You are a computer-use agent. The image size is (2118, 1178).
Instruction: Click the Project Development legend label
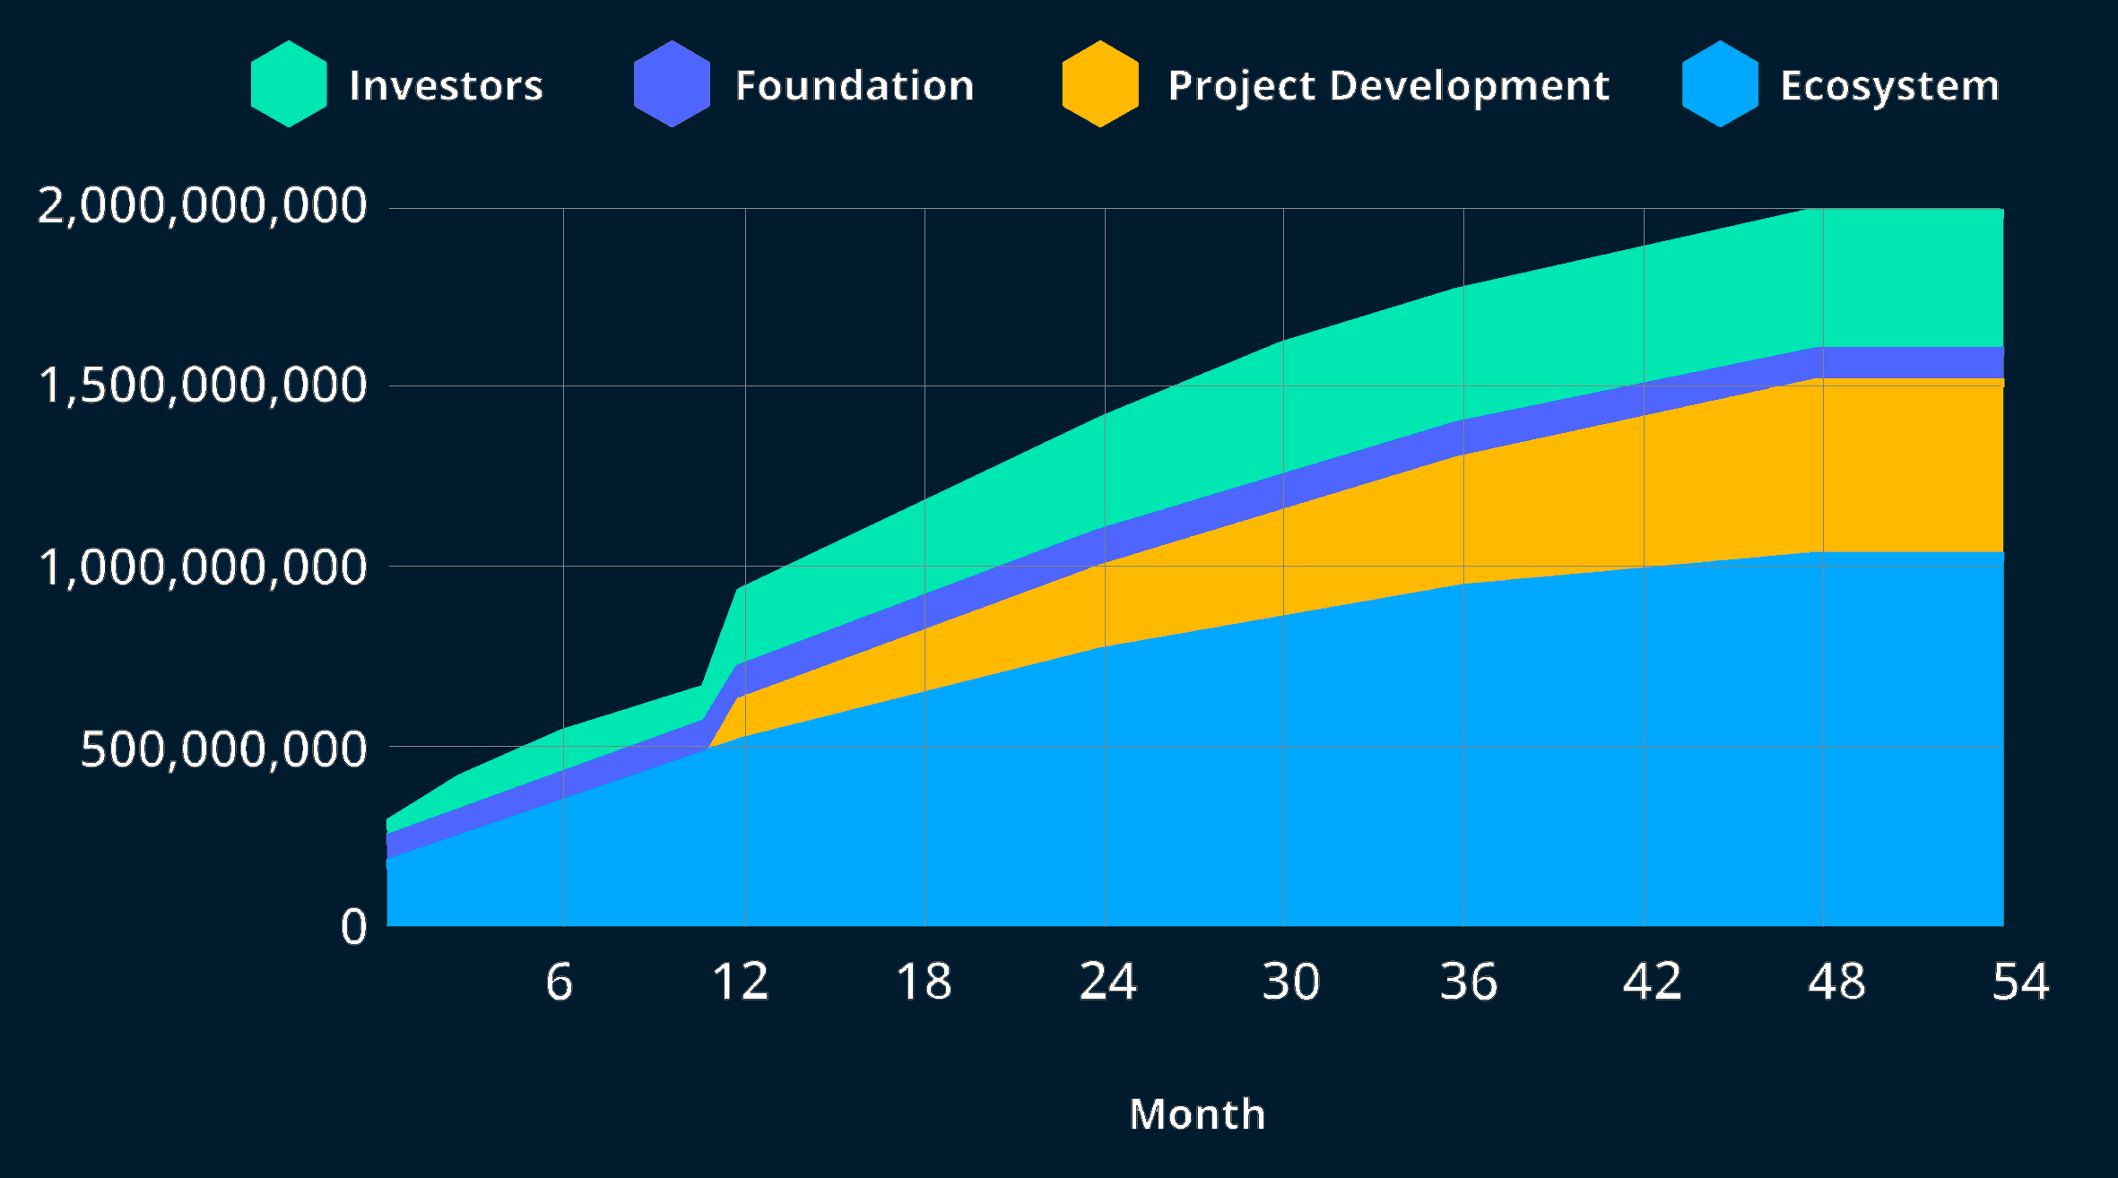tap(1388, 87)
